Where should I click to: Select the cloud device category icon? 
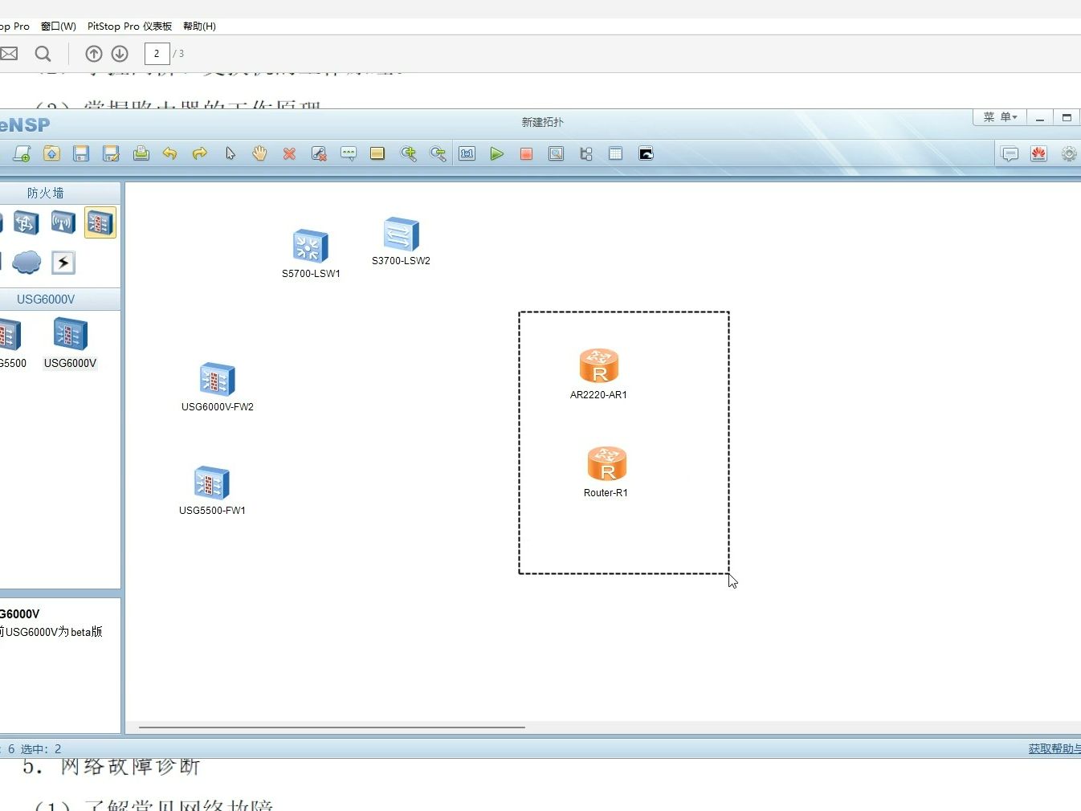point(27,262)
